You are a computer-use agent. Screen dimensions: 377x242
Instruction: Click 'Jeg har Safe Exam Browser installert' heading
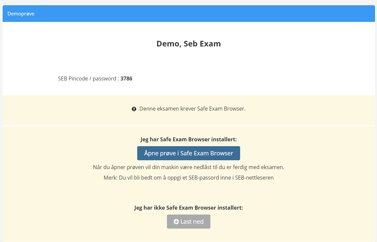point(188,139)
